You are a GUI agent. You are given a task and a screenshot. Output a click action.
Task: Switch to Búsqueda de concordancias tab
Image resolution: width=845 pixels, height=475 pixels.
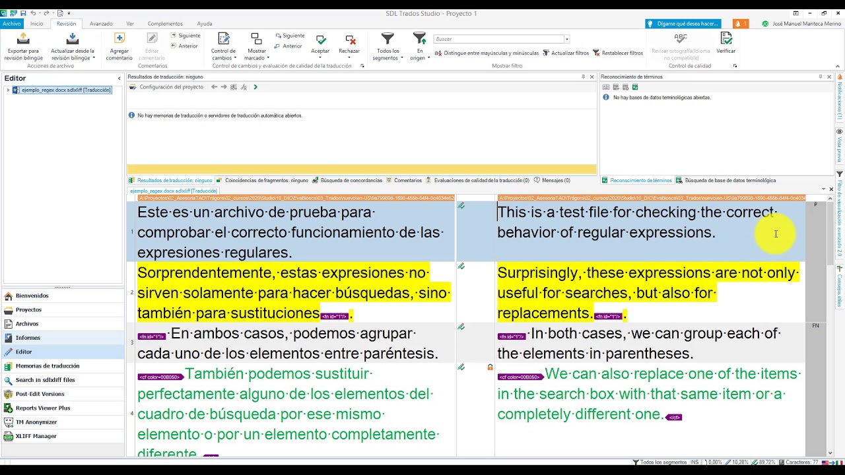pyautogui.click(x=347, y=180)
